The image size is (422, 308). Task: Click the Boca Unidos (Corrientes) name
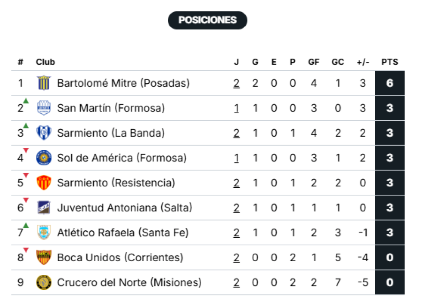(120, 257)
